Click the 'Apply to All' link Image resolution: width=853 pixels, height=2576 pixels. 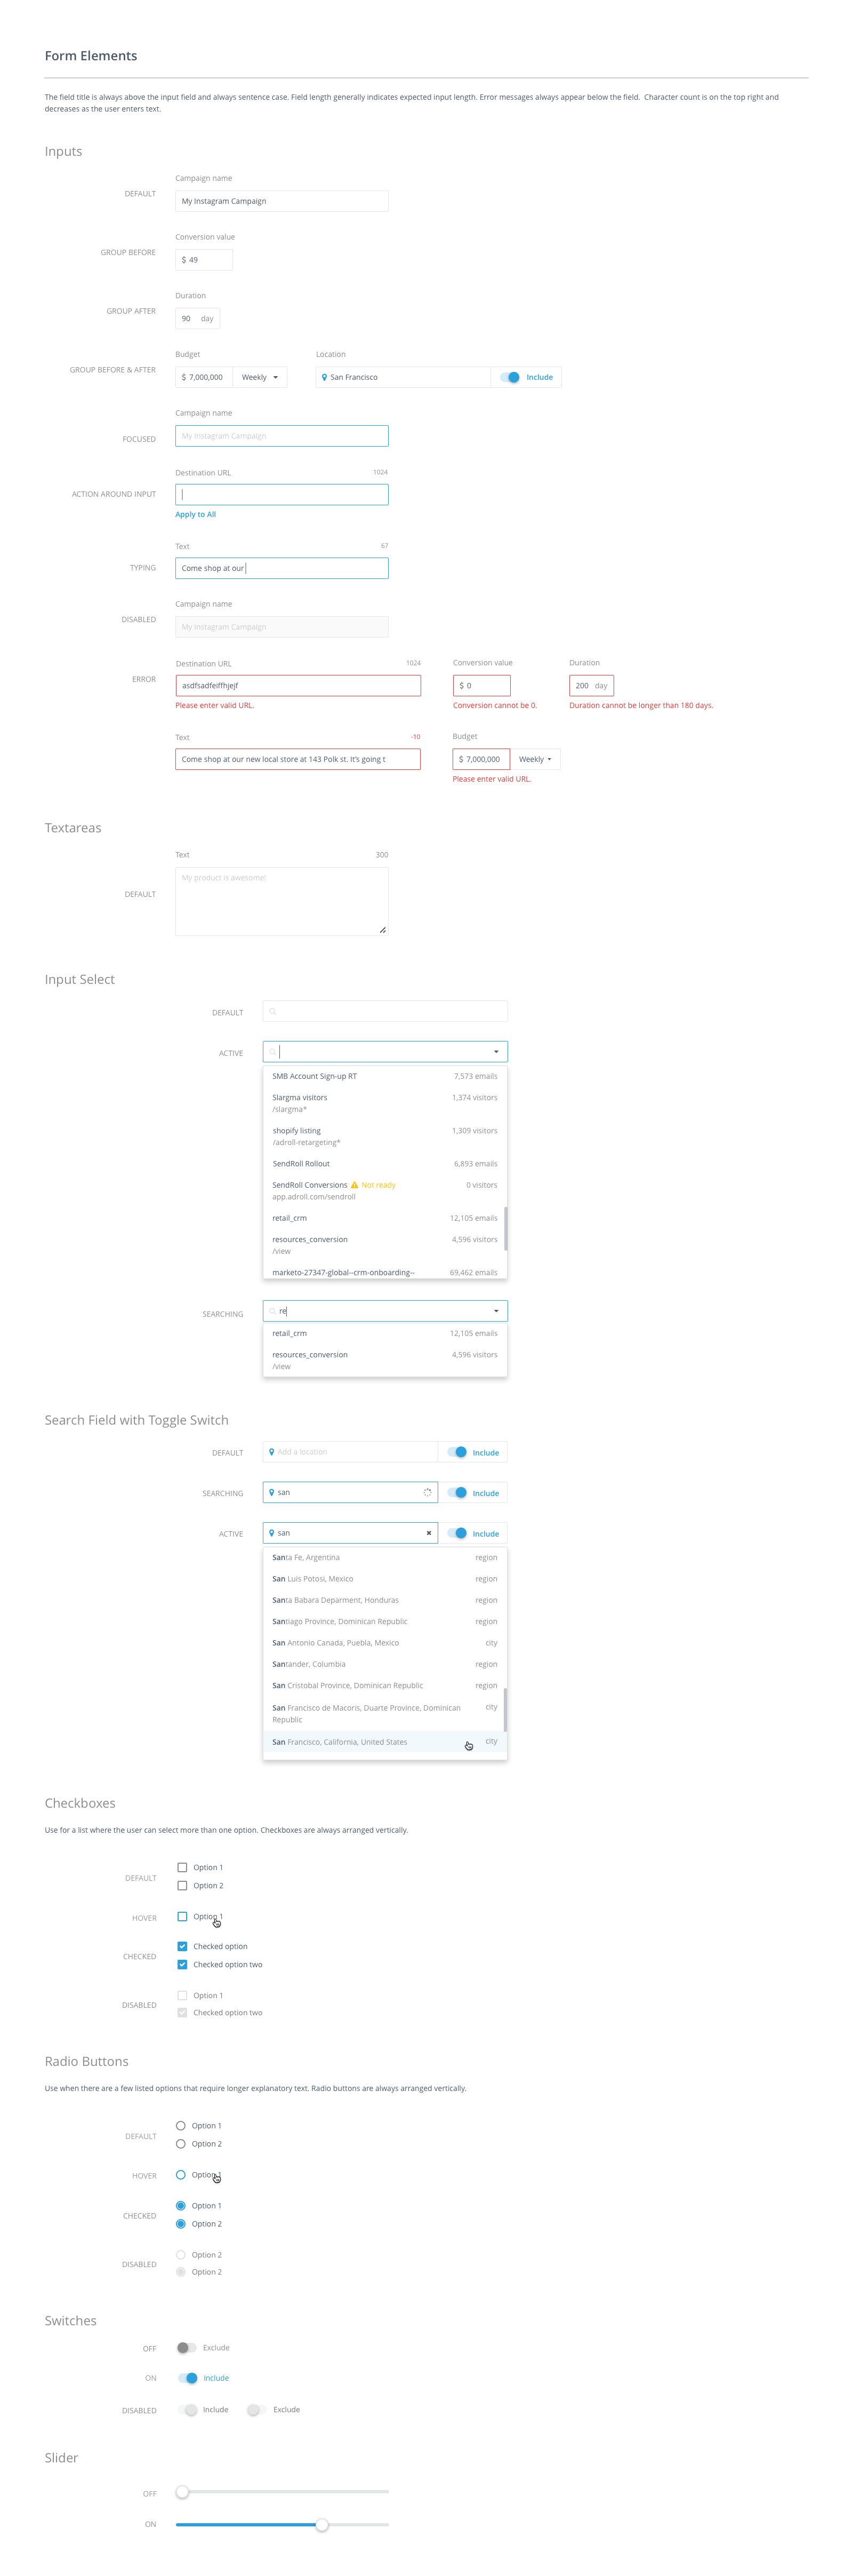point(195,514)
